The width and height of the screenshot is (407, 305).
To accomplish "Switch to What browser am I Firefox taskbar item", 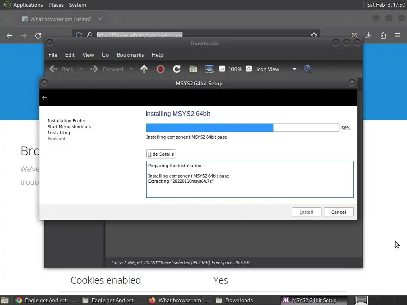I will click(180, 300).
